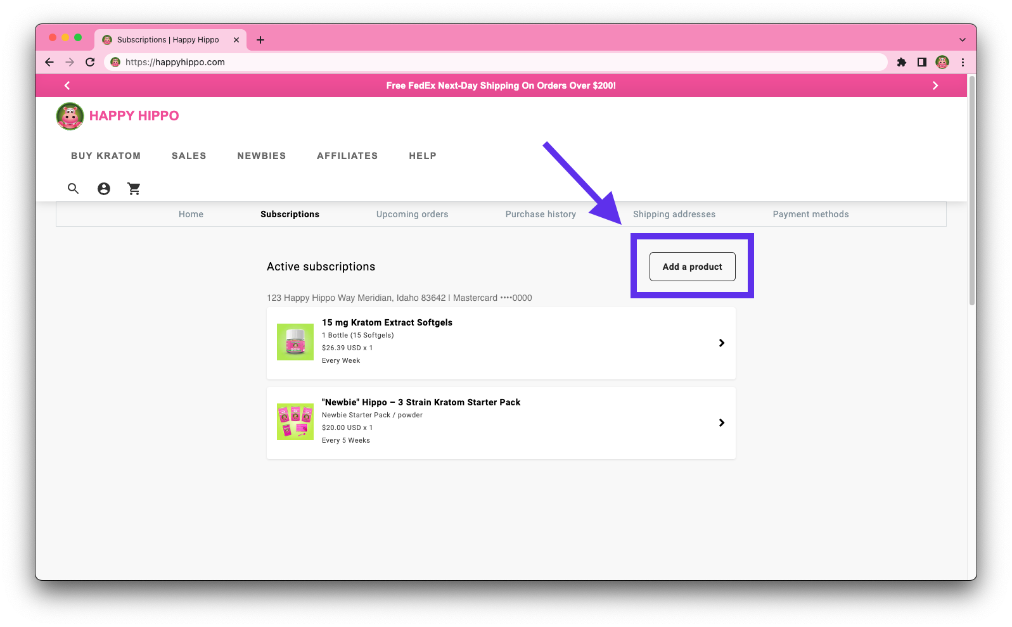Open the account profile icon

click(104, 189)
